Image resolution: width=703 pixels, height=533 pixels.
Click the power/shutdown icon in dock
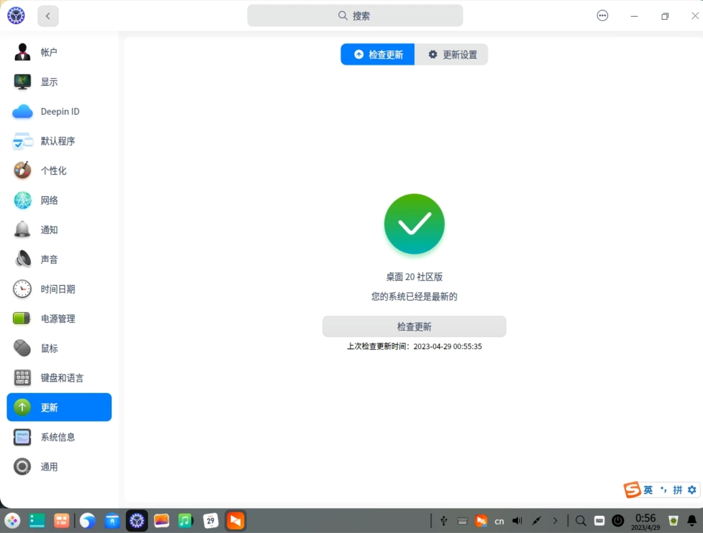pos(618,521)
